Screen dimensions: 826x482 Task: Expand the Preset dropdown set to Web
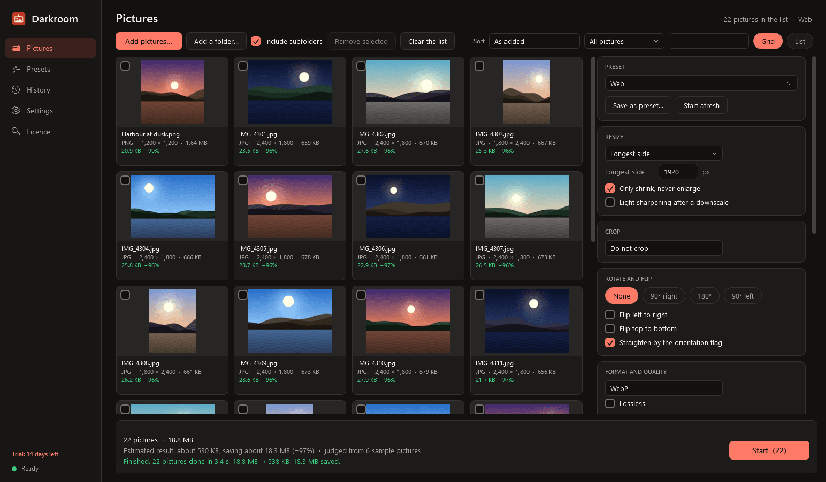(x=701, y=83)
